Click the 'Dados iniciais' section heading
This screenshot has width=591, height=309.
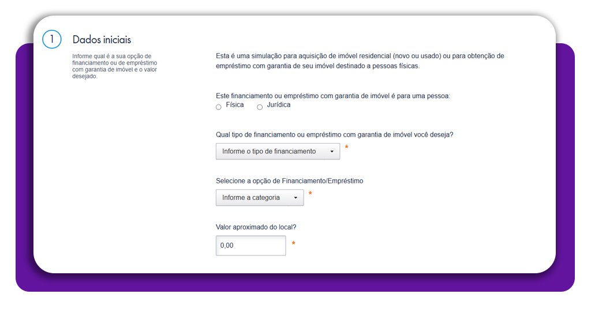pos(102,40)
